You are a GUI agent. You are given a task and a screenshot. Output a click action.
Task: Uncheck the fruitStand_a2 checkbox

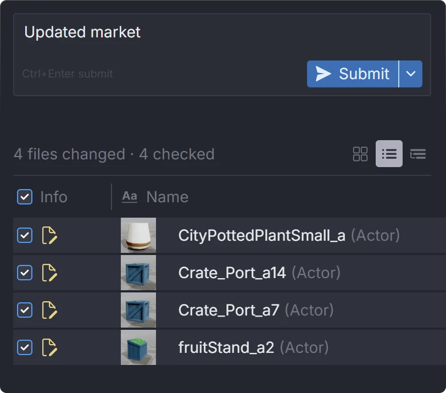tap(25, 347)
